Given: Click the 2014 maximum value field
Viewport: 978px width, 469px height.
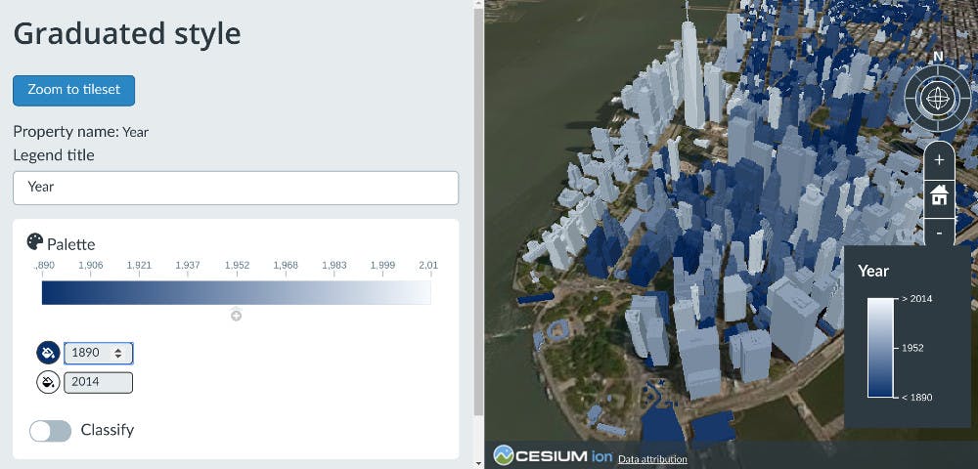Looking at the screenshot, I should pos(98,382).
